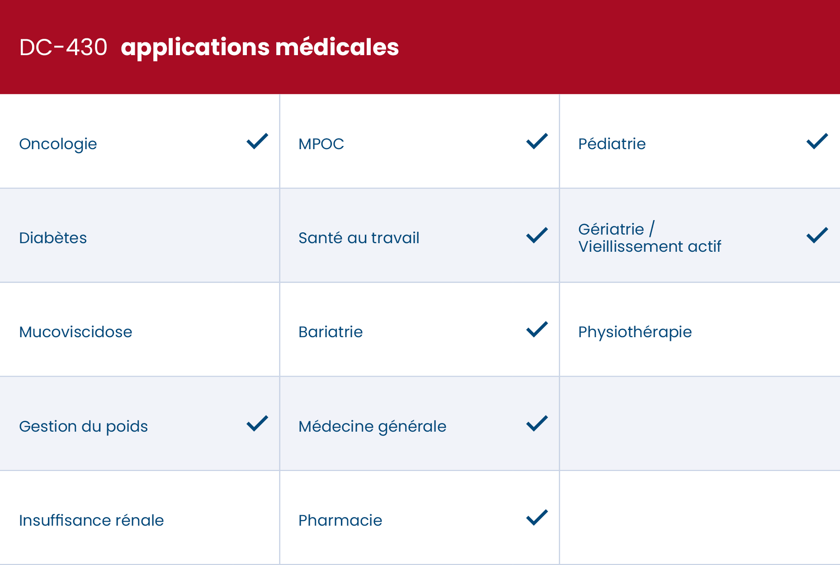
Task: Click the DC-430 model name in header
Action: (63, 47)
